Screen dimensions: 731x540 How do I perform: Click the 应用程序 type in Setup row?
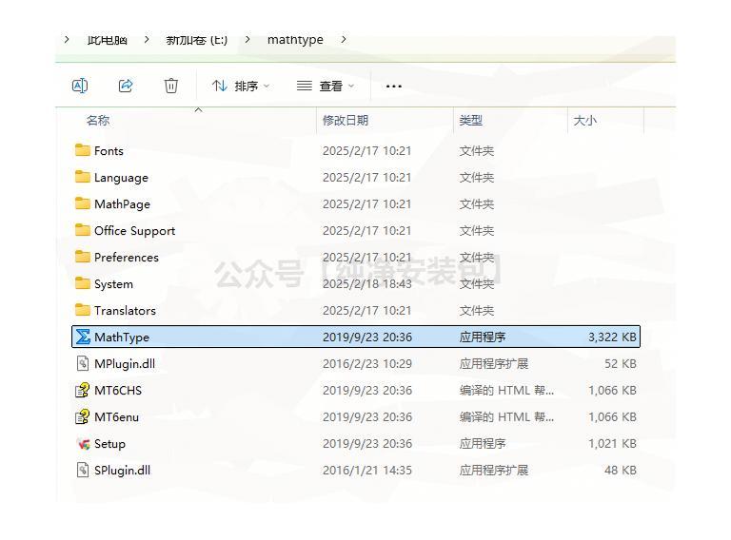pos(483,444)
